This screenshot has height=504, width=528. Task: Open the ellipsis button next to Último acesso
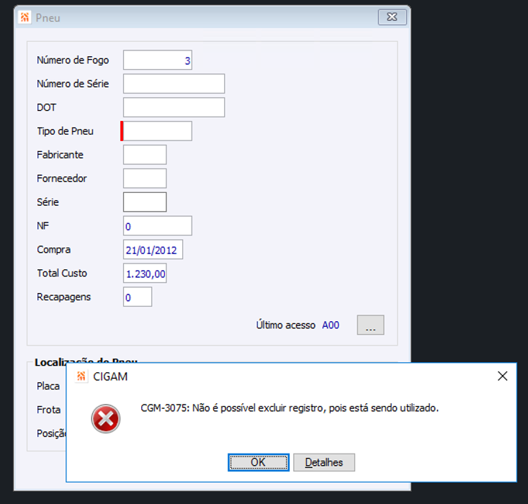click(370, 325)
